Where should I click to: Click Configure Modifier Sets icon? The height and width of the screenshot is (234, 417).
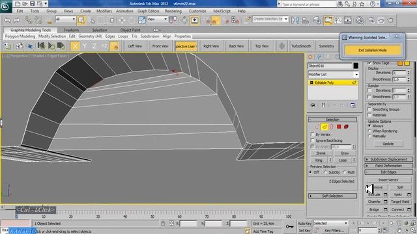(352, 105)
